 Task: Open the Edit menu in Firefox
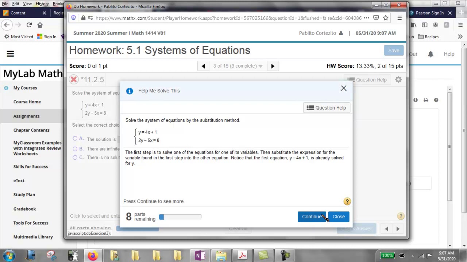coord(16,4)
